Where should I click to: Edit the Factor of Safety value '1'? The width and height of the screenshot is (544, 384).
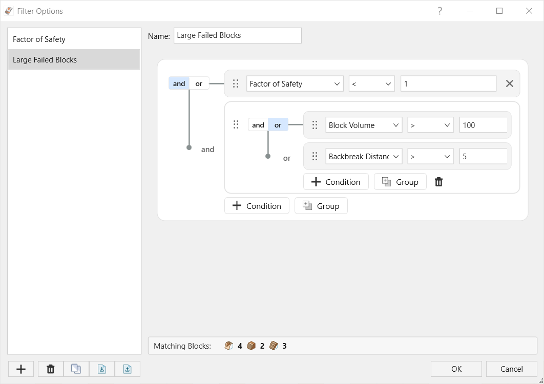coord(448,83)
